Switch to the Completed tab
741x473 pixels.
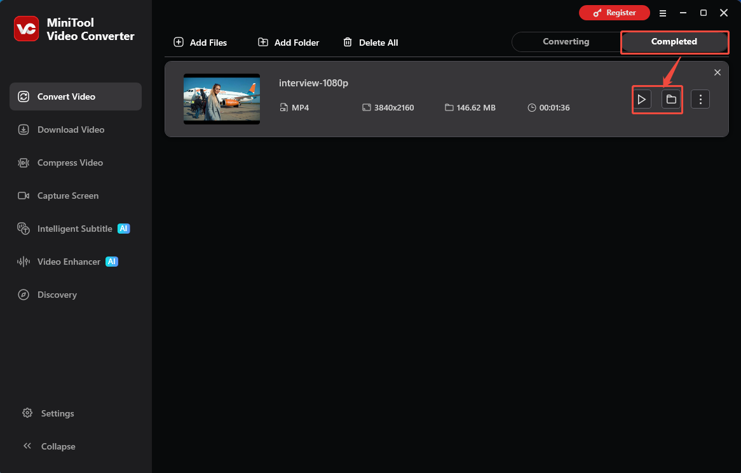[x=674, y=41]
